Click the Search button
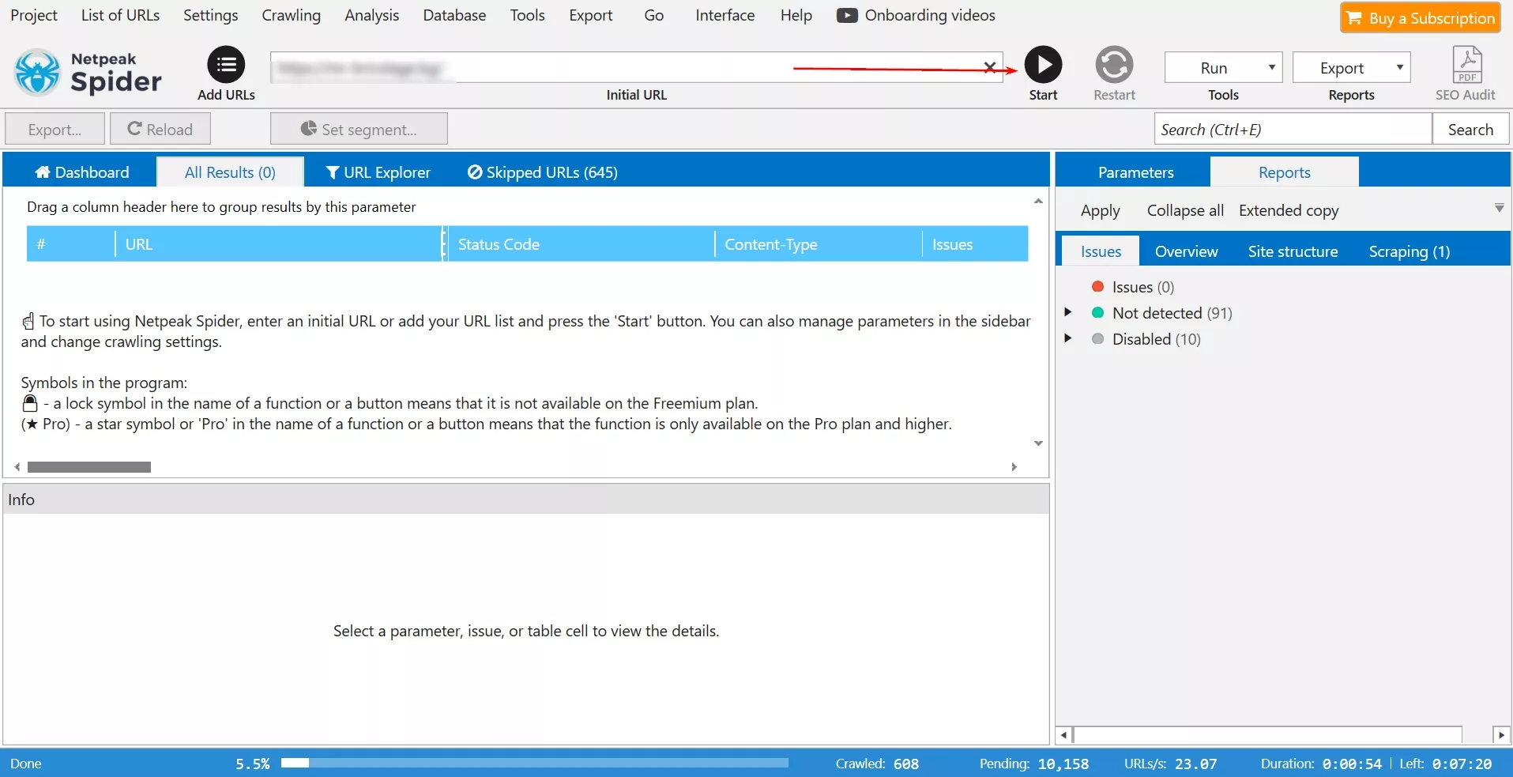 (1470, 129)
